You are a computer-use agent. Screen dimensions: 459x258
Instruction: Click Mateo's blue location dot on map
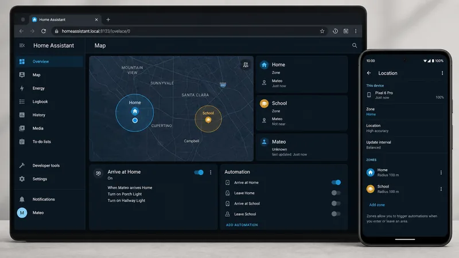click(135, 120)
